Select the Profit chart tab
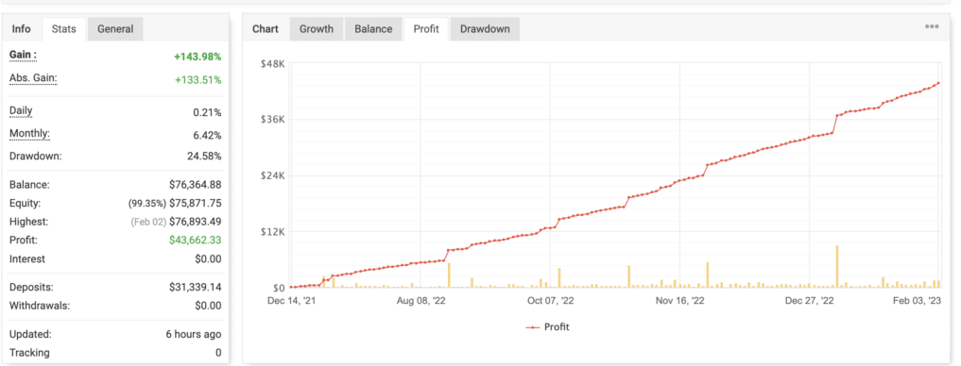Image resolution: width=961 pixels, height=366 pixels. pos(426,28)
